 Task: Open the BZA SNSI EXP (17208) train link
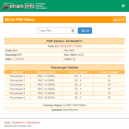(68, 46)
